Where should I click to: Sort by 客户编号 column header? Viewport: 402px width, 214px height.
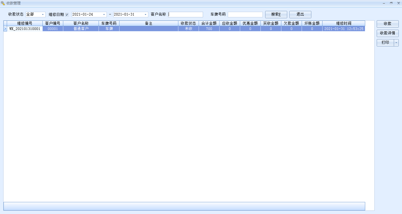pos(53,23)
